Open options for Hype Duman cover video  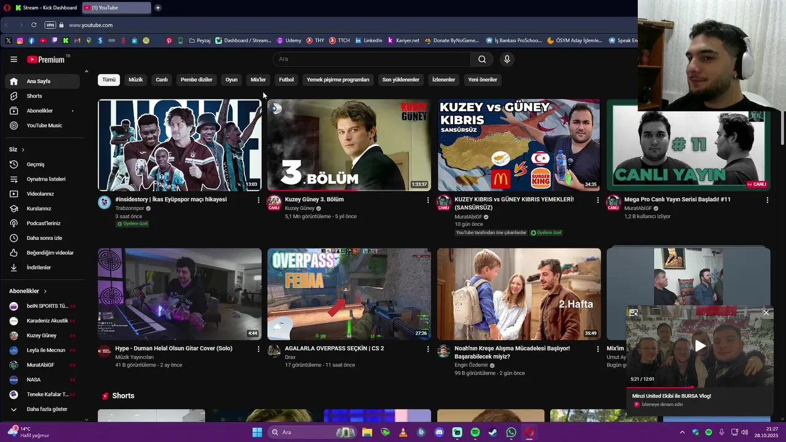pyautogui.click(x=258, y=349)
